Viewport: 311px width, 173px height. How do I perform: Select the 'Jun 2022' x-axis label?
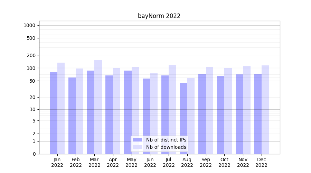[150, 162]
